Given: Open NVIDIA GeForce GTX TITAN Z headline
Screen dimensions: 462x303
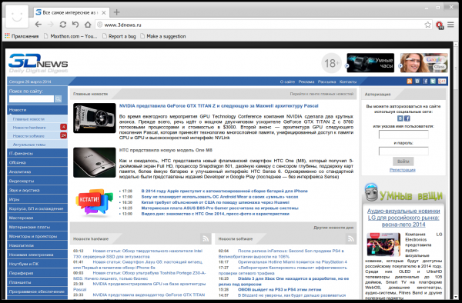Looking at the screenshot, I should (219, 106).
